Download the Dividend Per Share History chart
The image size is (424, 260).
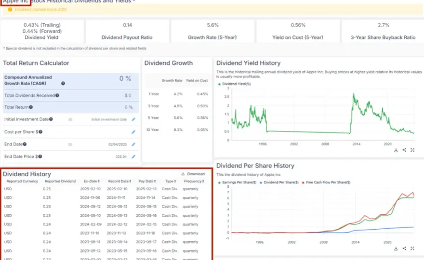[396, 248]
